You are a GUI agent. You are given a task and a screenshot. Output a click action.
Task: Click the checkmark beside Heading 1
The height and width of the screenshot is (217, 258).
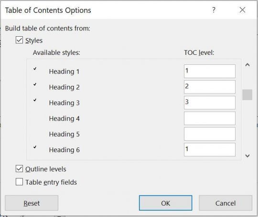click(35, 69)
